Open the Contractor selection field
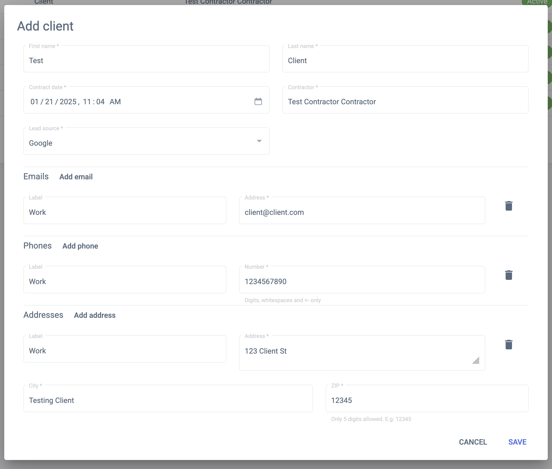The height and width of the screenshot is (469, 552). (405, 102)
